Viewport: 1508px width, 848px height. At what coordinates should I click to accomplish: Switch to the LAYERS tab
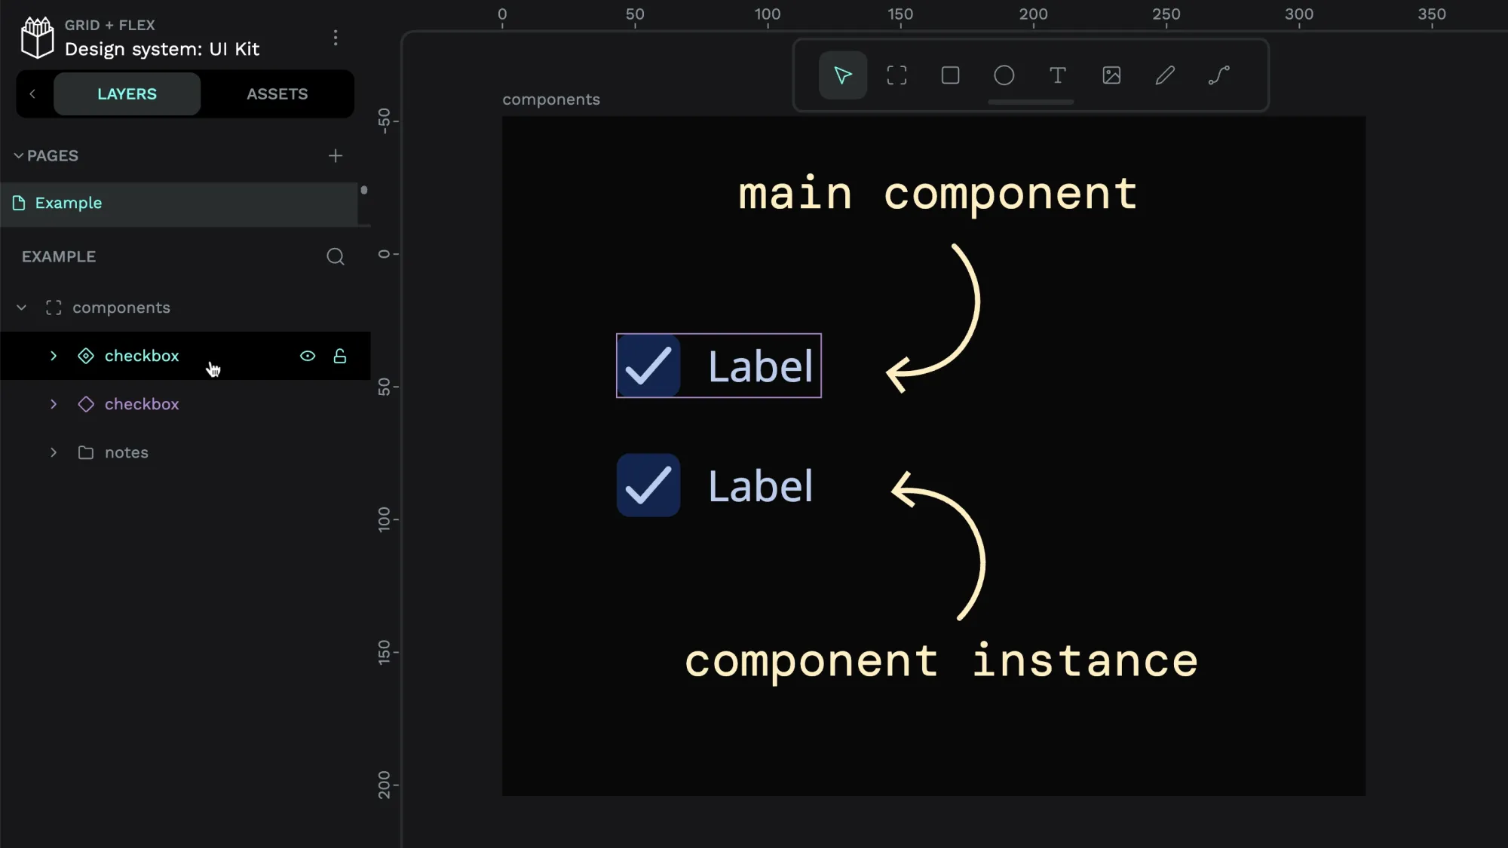click(x=127, y=93)
